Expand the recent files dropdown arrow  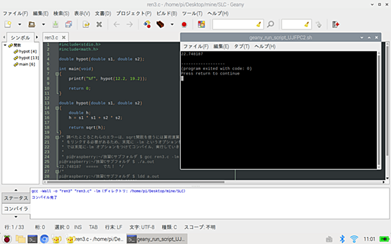click(43, 25)
